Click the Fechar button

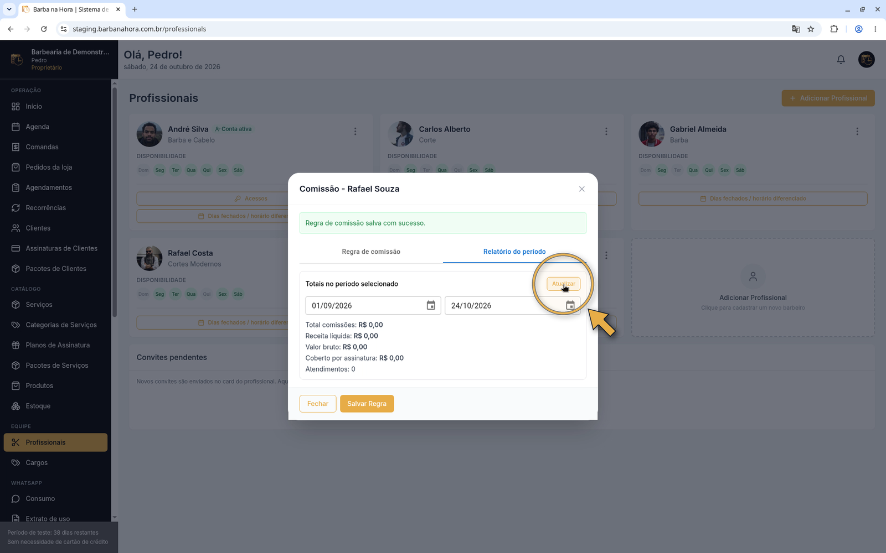(x=318, y=404)
